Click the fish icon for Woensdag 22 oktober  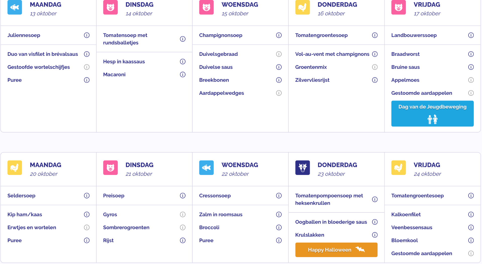coord(206,168)
